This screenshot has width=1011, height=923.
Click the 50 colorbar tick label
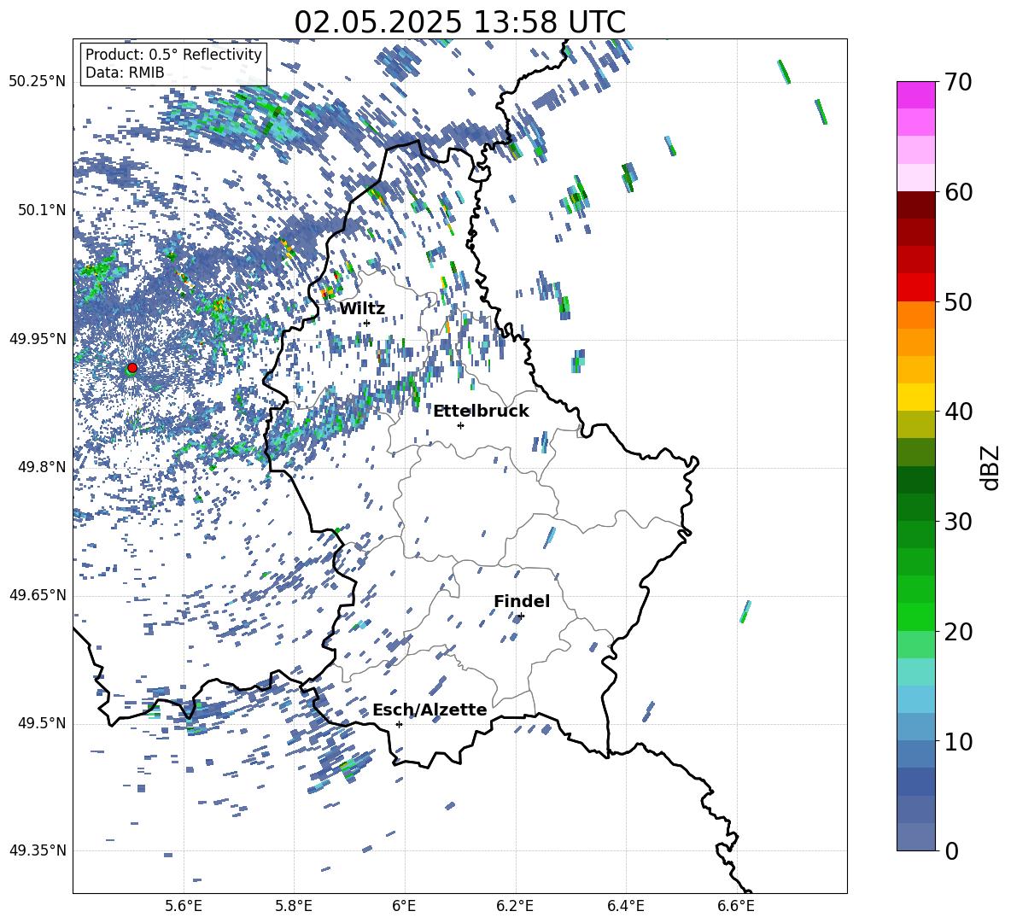[x=958, y=302]
